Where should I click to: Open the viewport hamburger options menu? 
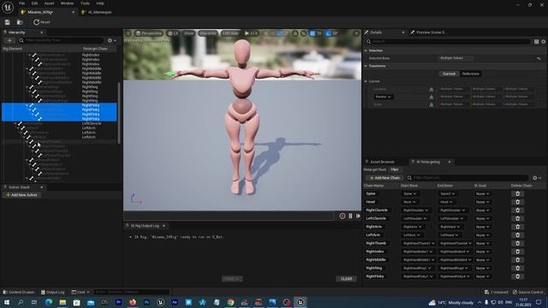(128, 33)
